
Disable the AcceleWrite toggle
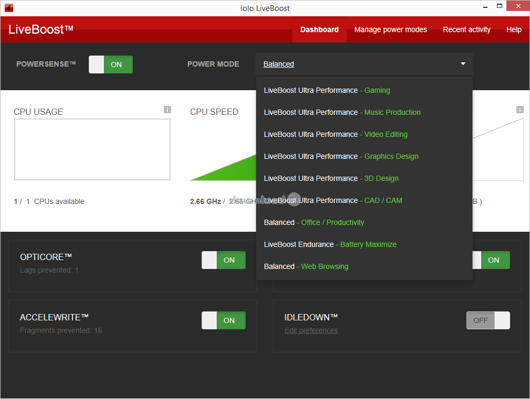tap(224, 320)
